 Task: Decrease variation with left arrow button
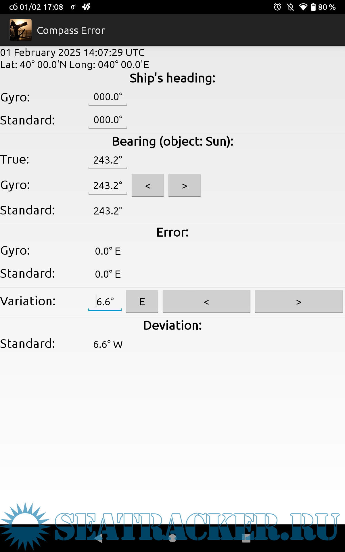click(x=206, y=302)
